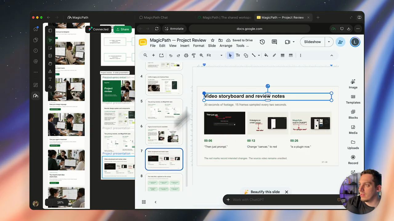
Task: Toggle the MagicPath sidebar panel icon
Action: 50,30
